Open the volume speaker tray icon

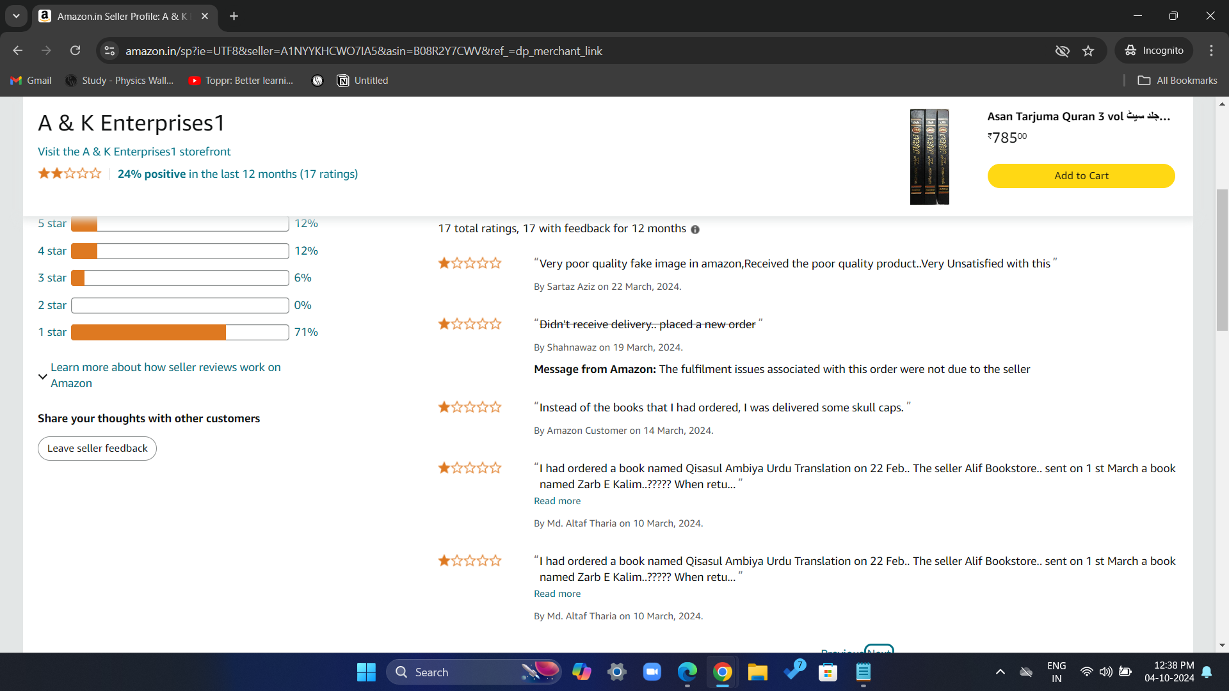point(1105,672)
